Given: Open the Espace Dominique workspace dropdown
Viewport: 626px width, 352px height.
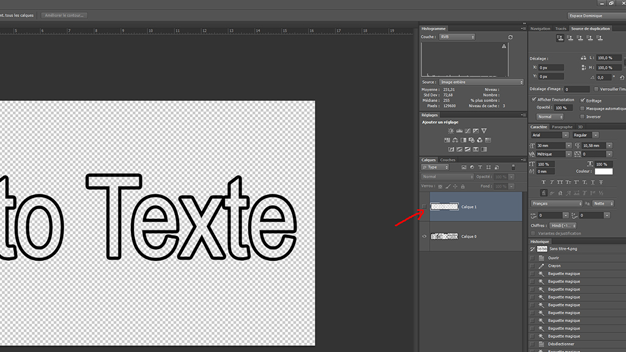Looking at the screenshot, I should tap(597, 15).
